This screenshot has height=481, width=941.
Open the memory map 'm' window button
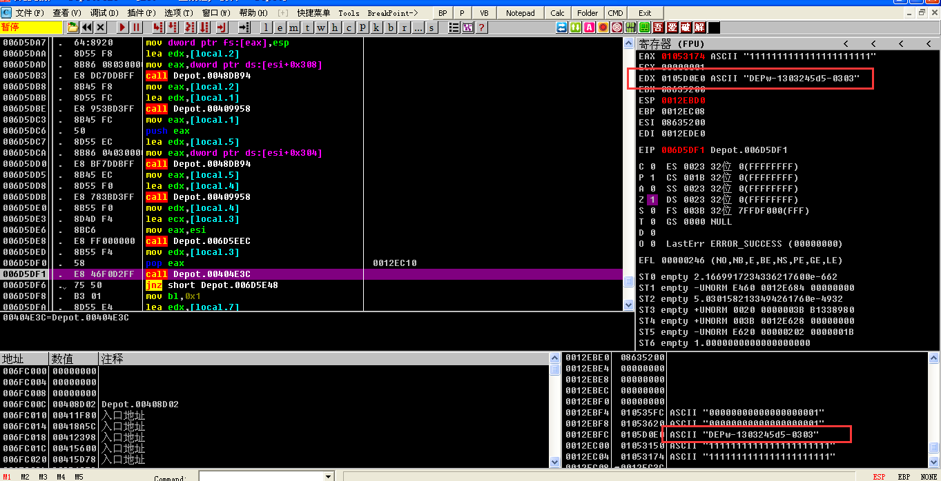point(295,28)
